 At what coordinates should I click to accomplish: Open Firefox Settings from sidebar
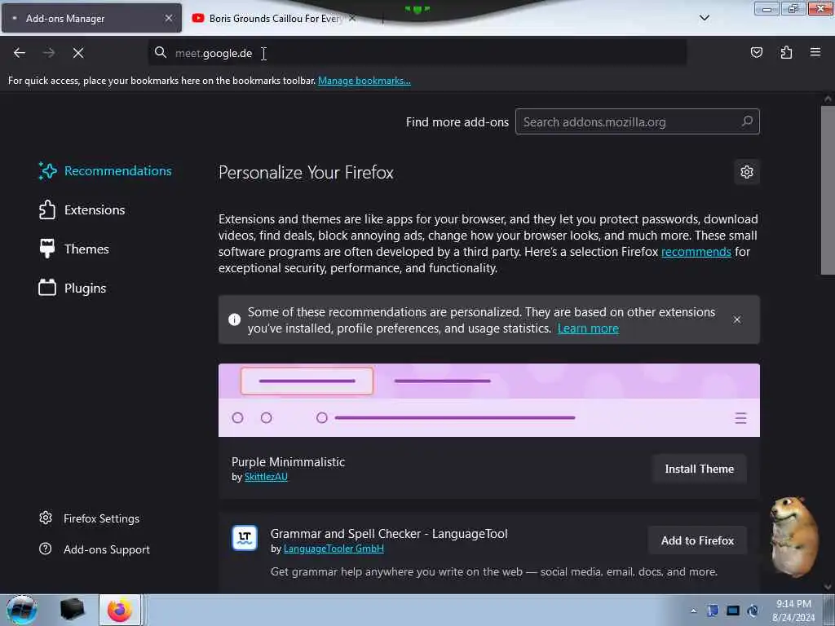[89, 518]
